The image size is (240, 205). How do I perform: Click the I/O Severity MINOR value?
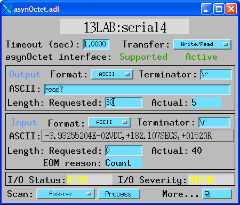tap(211, 180)
